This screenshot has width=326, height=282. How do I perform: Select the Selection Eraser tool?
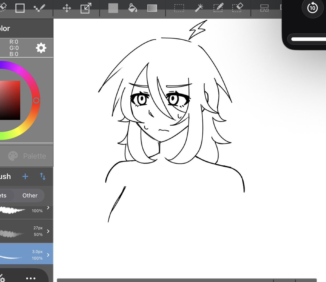click(x=238, y=8)
